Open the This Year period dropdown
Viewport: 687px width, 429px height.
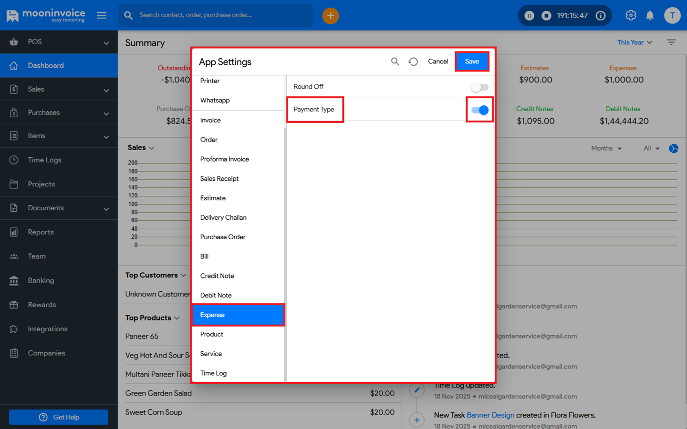[x=634, y=42]
